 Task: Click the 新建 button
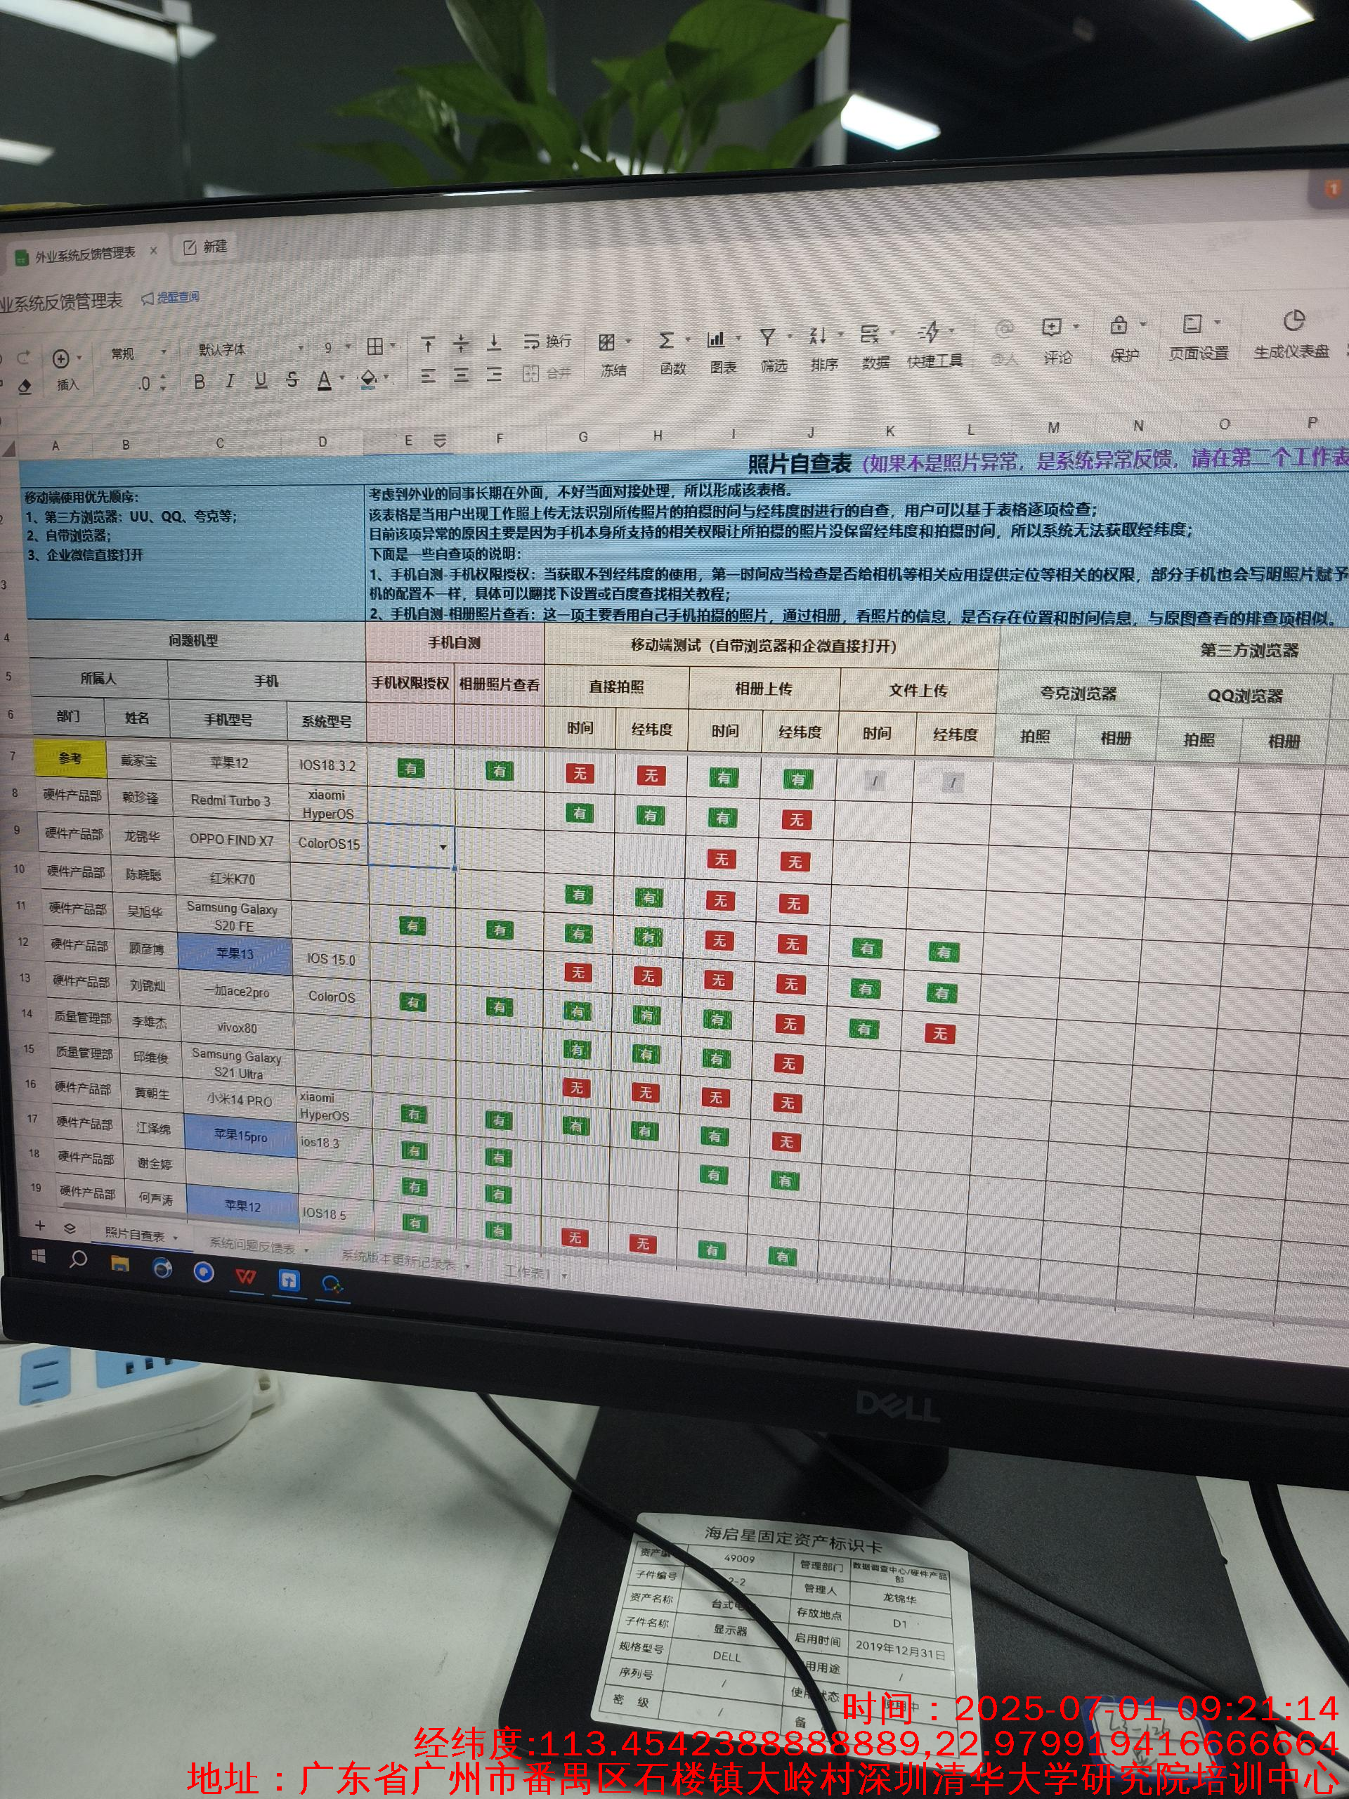[x=206, y=247]
